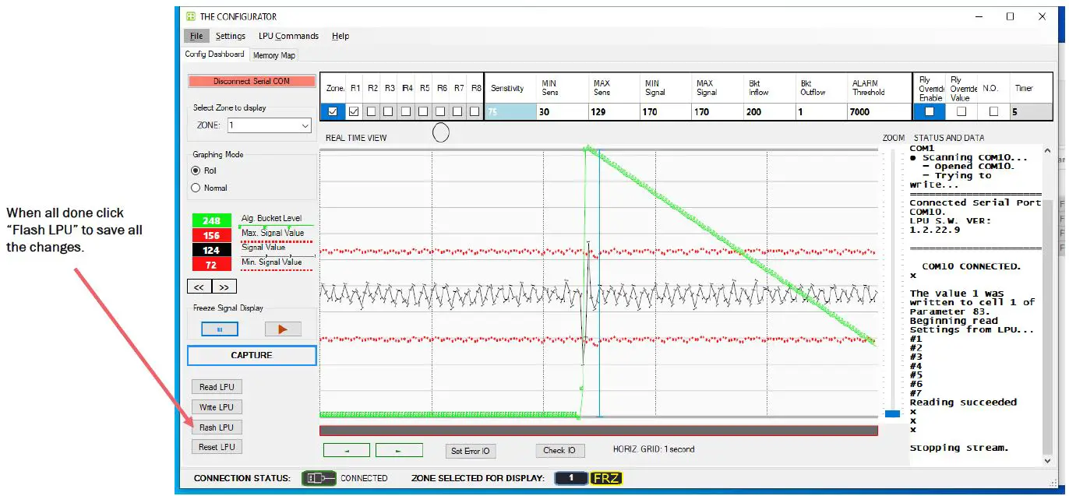Switch to the Memory Map tab

pyautogui.click(x=273, y=55)
